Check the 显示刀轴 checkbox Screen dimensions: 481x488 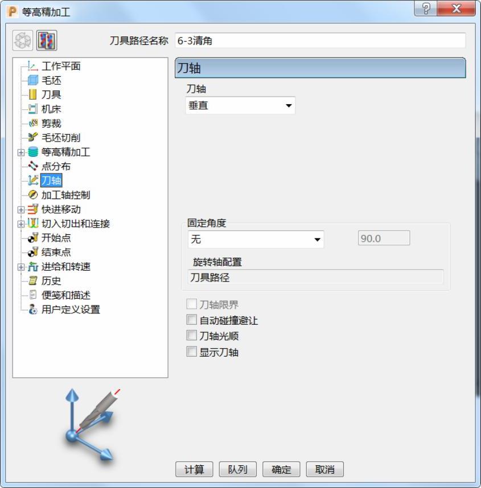click(x=192, y=351)
